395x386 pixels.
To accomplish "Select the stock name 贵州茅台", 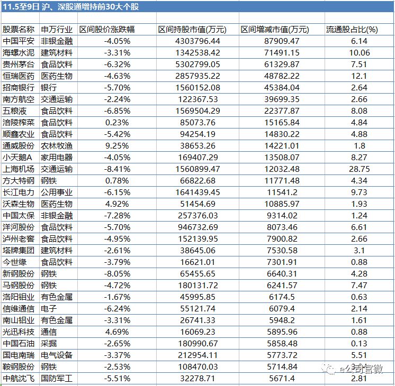I will [19, 64].
